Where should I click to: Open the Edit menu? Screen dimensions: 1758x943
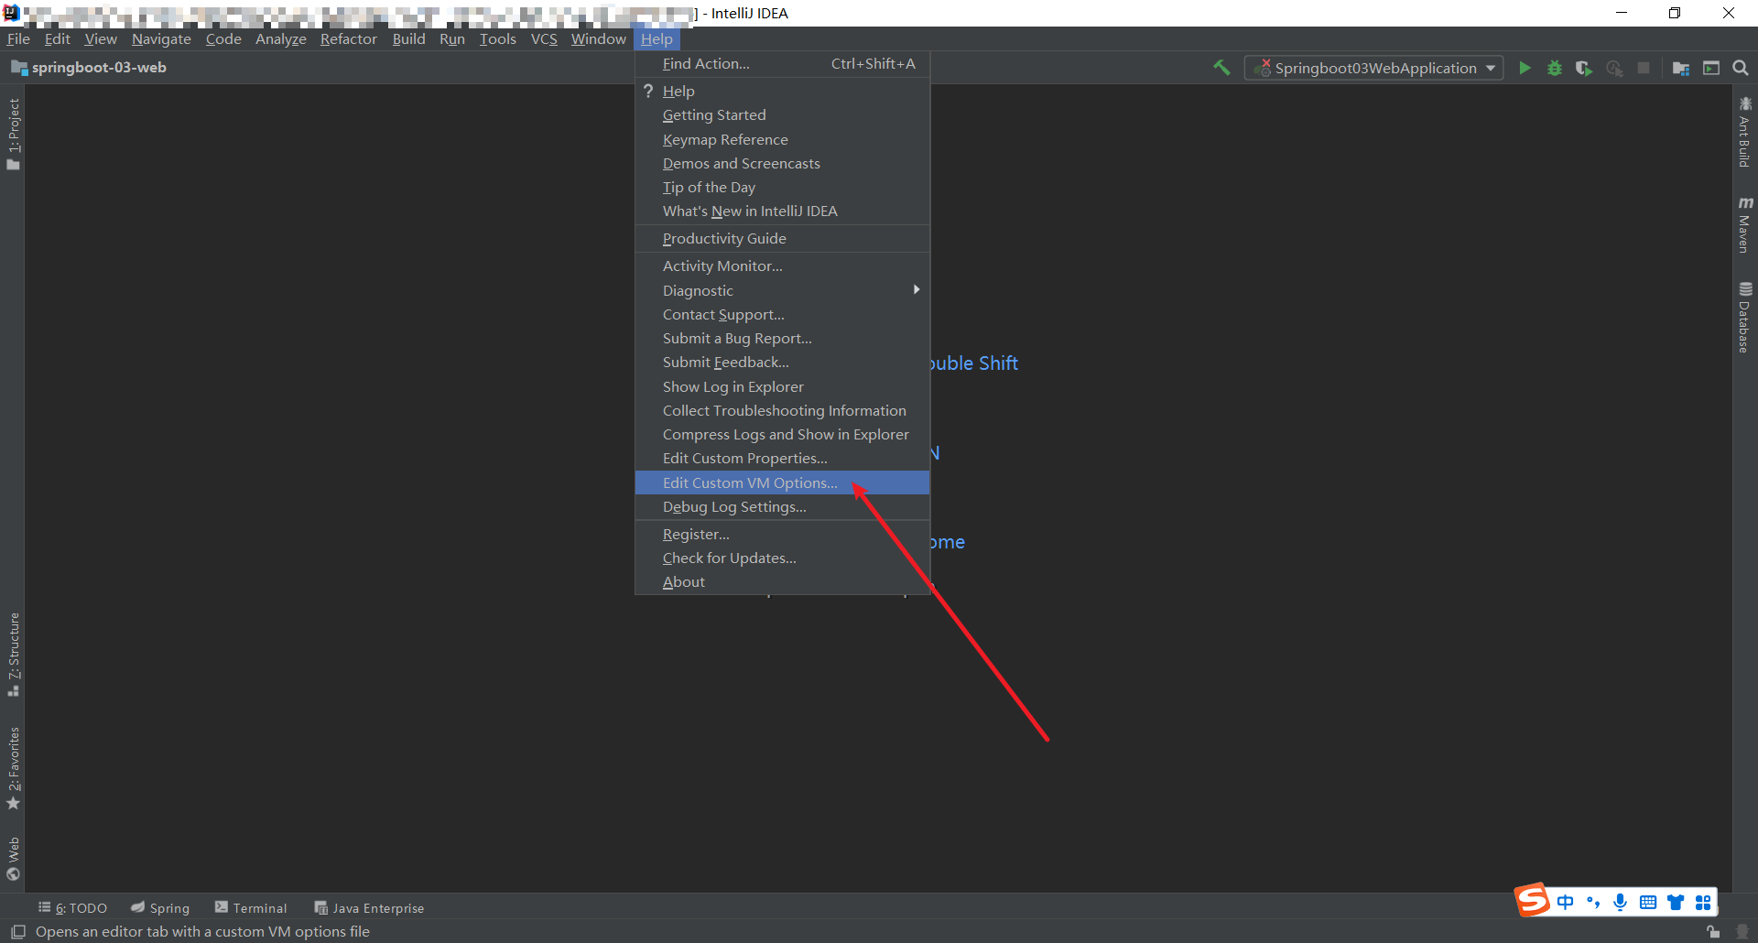coord(58,38)
